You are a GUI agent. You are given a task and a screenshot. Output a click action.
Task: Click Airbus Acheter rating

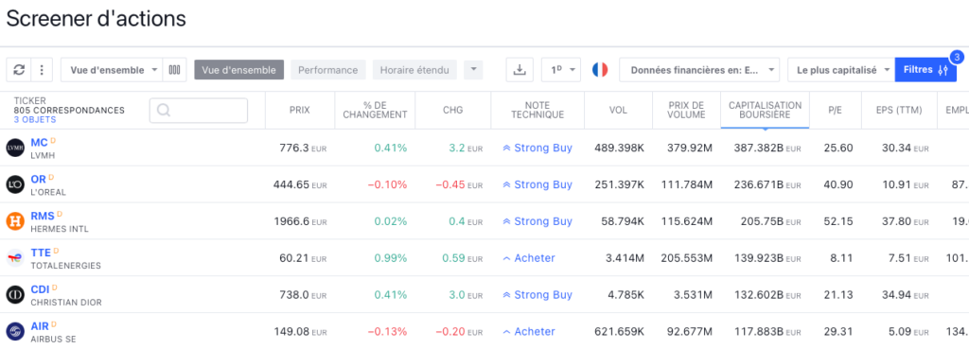(x=529, y=332)
